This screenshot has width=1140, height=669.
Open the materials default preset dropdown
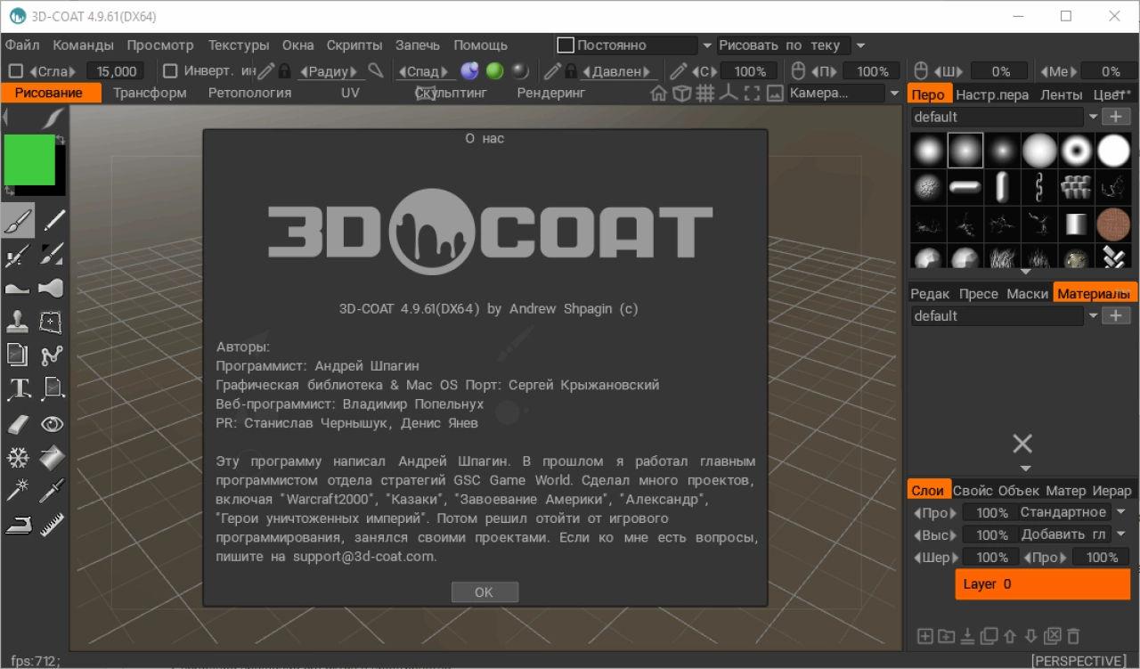point(1093,315)
